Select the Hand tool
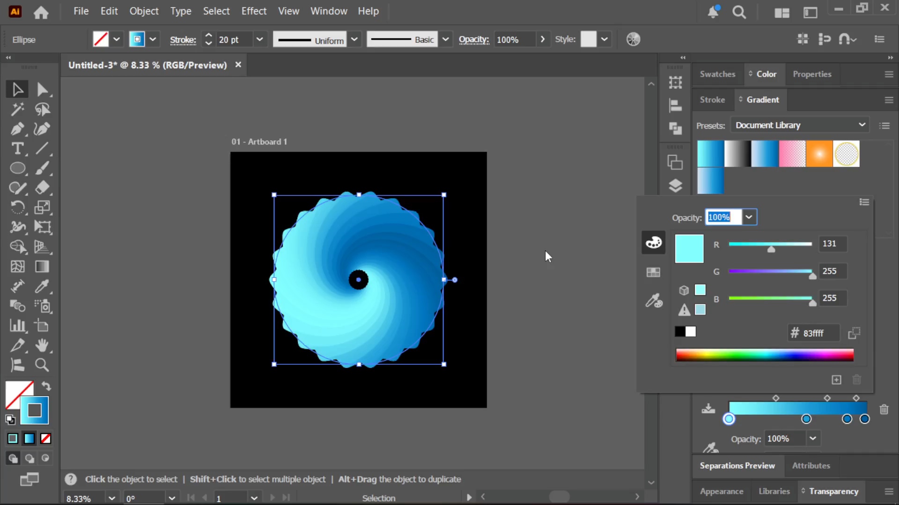 (42, 345)
